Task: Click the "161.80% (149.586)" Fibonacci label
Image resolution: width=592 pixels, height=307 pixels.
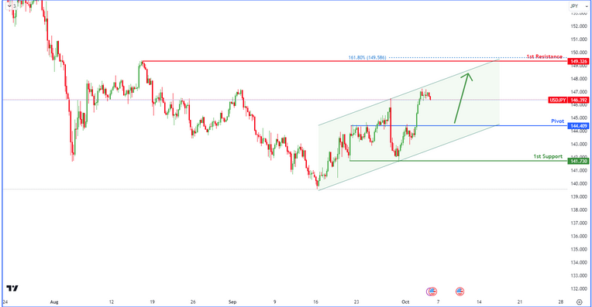Action: point(367,58)
